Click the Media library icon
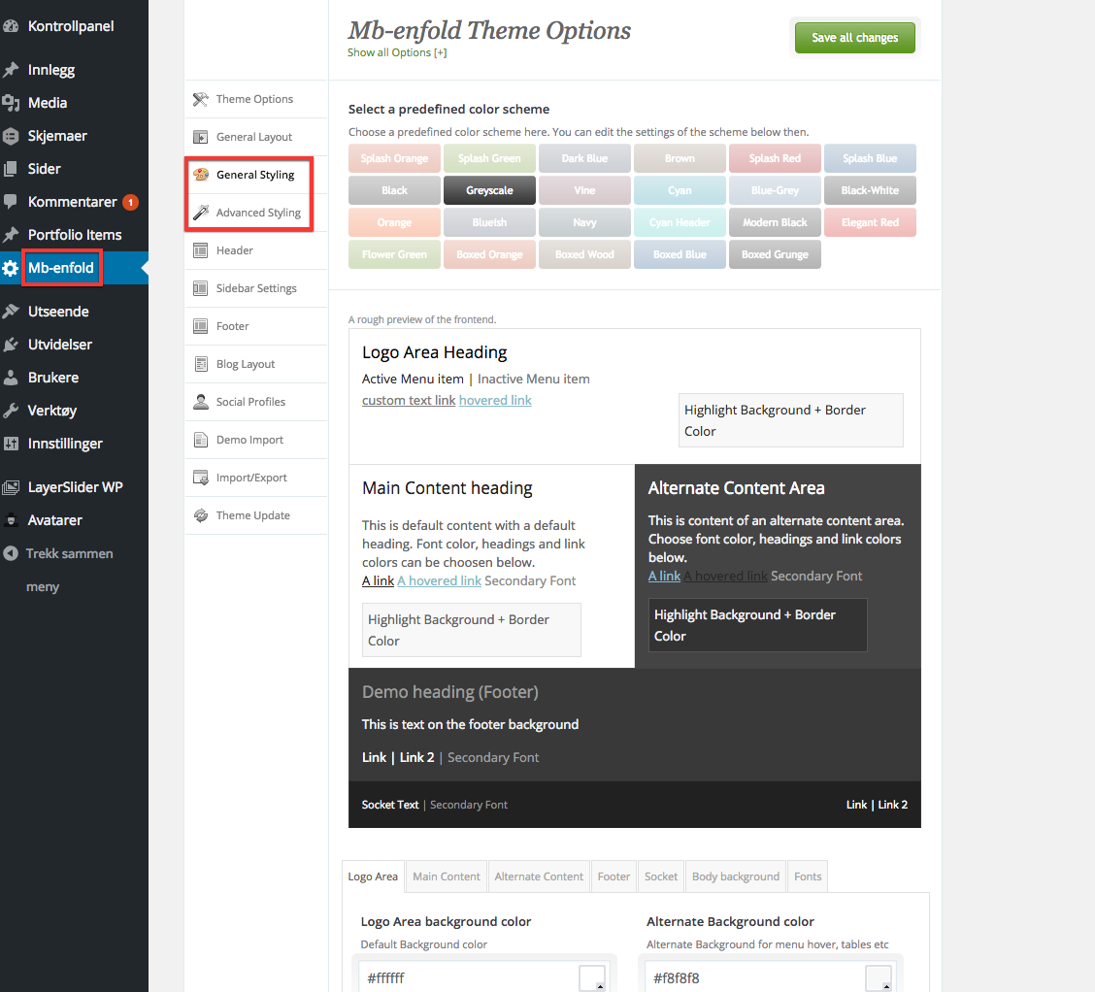The height and width of the screenshot is (992, 1095). point(11,103)
